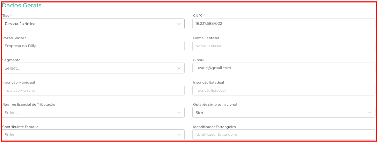This screenshot has width=379, height=143.
Task: Open the Contribuinte Estadual select box
Action: (x=87, y=135)
